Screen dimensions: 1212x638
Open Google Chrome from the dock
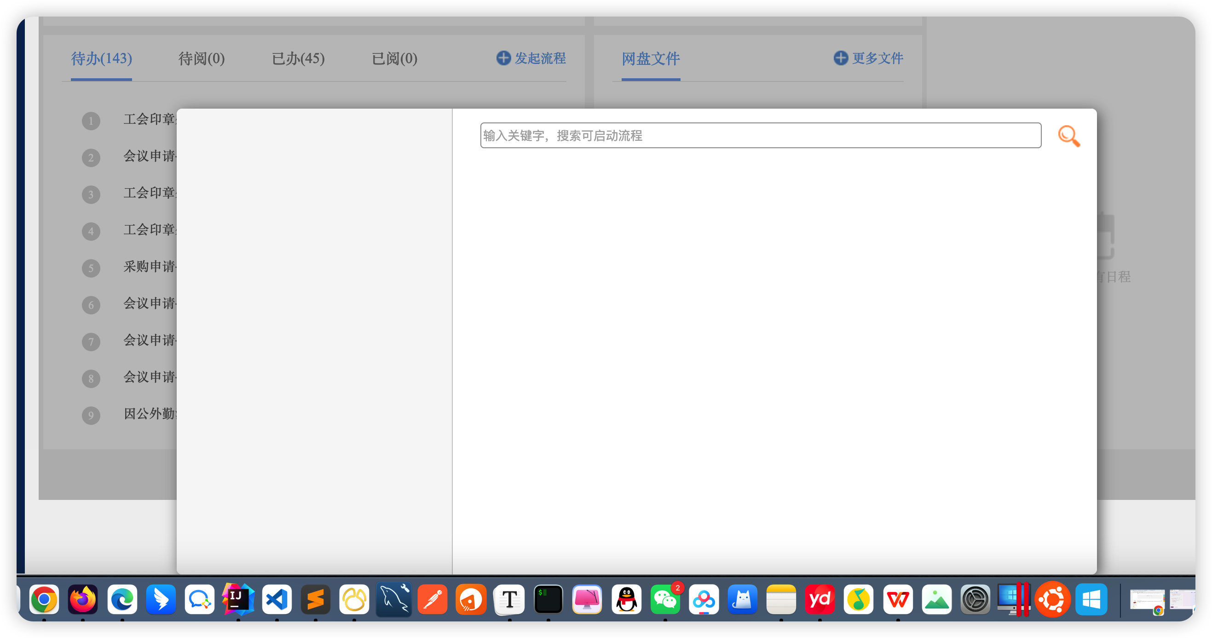[x=44, y=599]
